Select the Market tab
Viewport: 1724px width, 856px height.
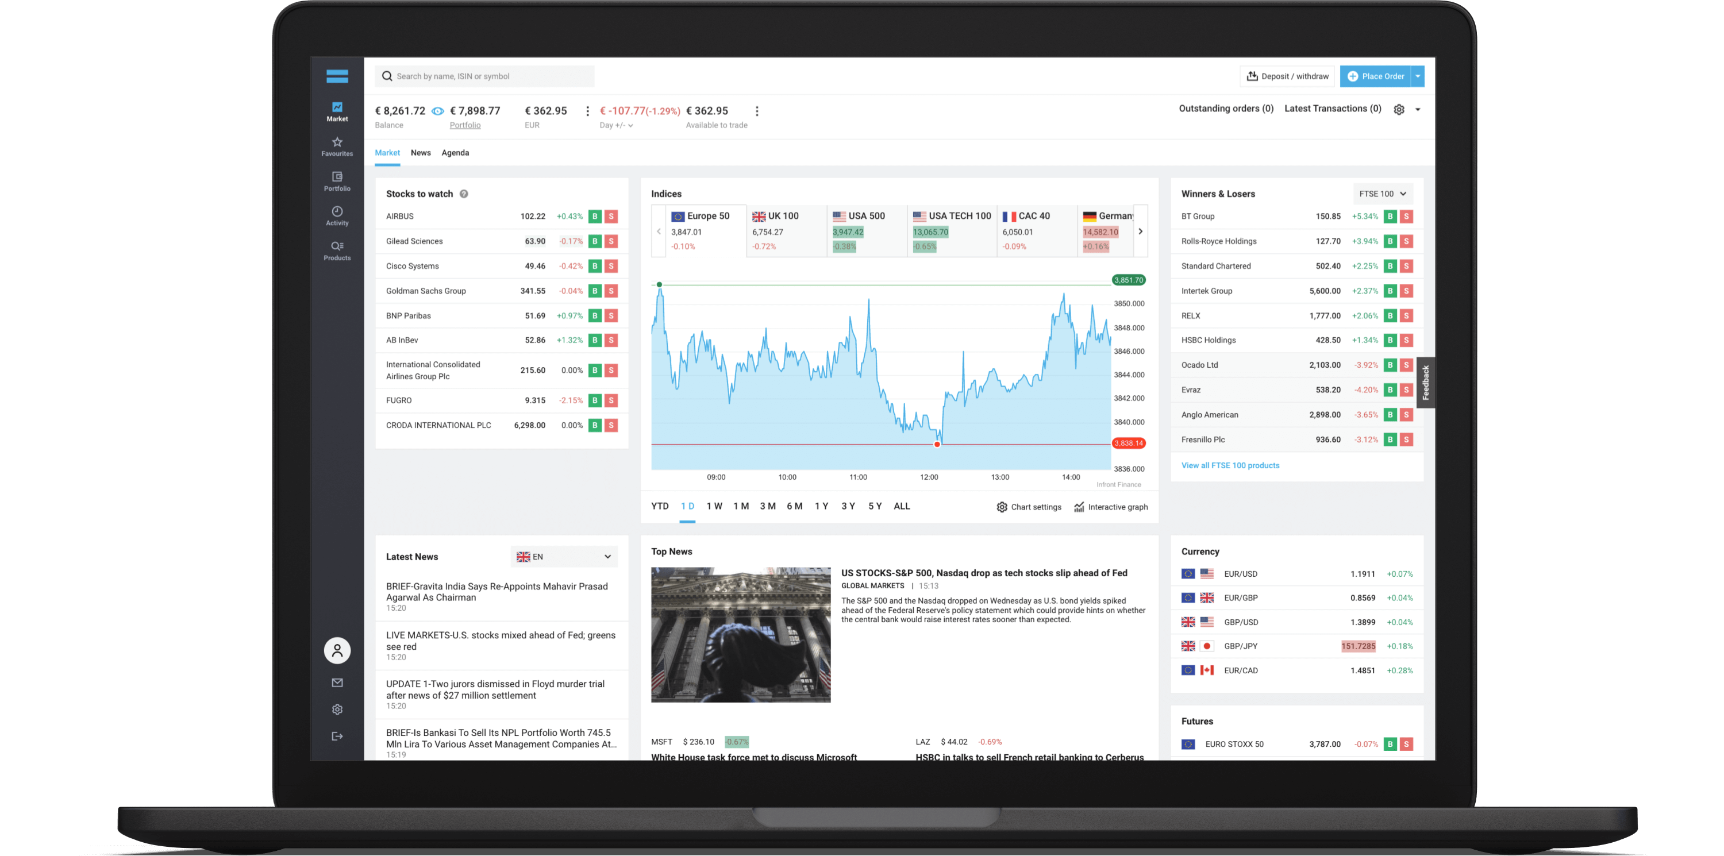387,153
